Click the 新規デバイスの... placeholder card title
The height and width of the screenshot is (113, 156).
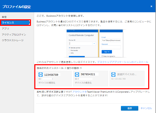(x=127, y=74)
